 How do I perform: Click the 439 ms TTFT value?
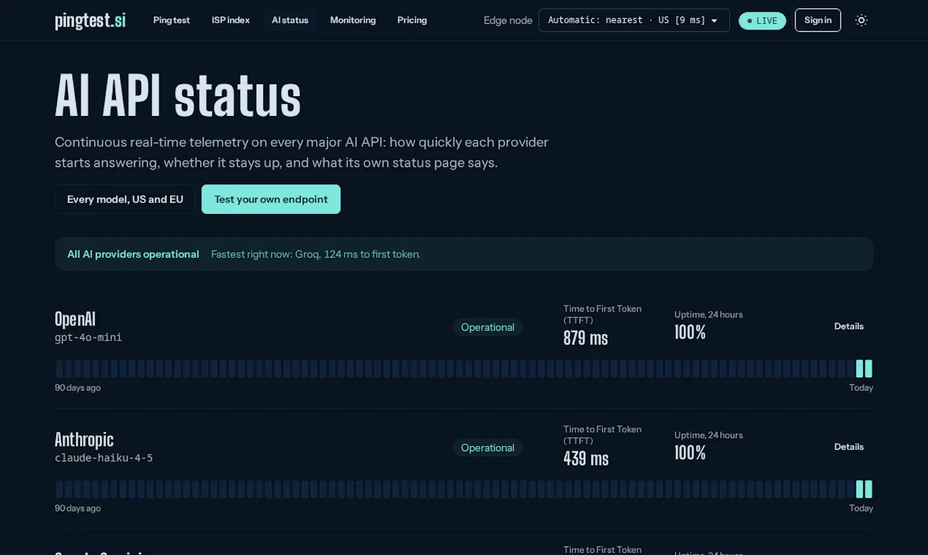tap(586, 459)
